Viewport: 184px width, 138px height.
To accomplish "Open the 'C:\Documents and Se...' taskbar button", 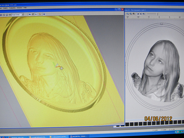I will 59,137.
